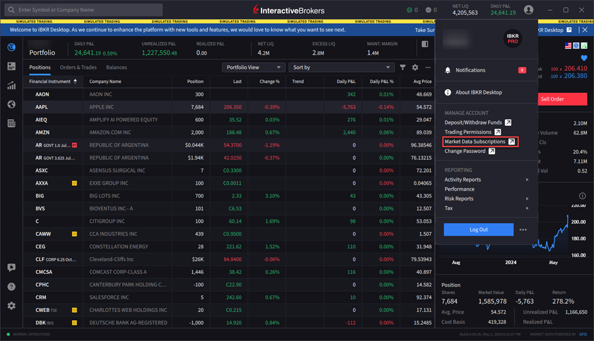
Task: Open the user account profile icon
Action: tap(529, 10)
